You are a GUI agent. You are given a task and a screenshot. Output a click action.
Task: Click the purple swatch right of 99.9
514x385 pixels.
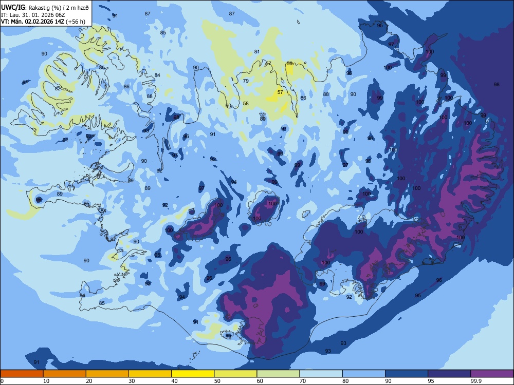pos(492,374)
